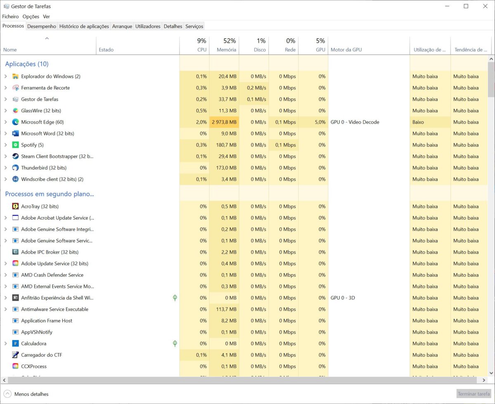Click the Processos em segundo plano heading
The height and width of the screenshot is (404, 495).
point(49,194)
